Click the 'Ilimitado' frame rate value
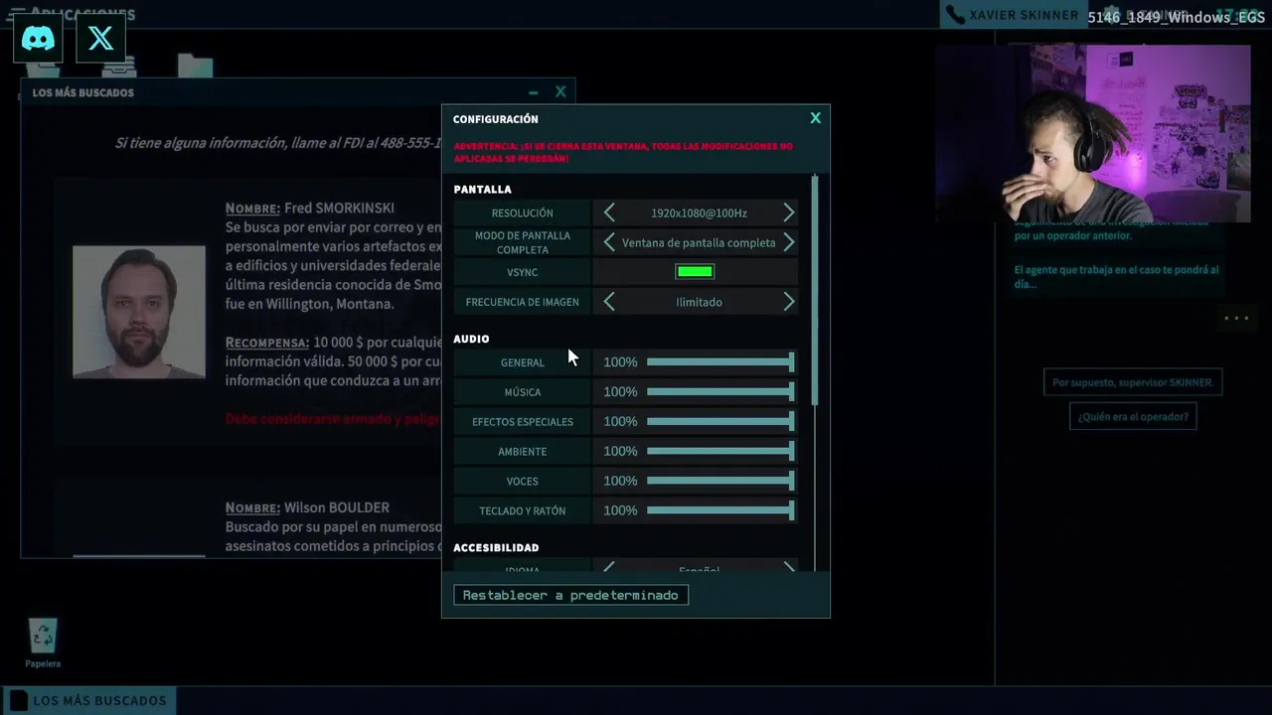The image size is (1272, 715). pos(699,302)
